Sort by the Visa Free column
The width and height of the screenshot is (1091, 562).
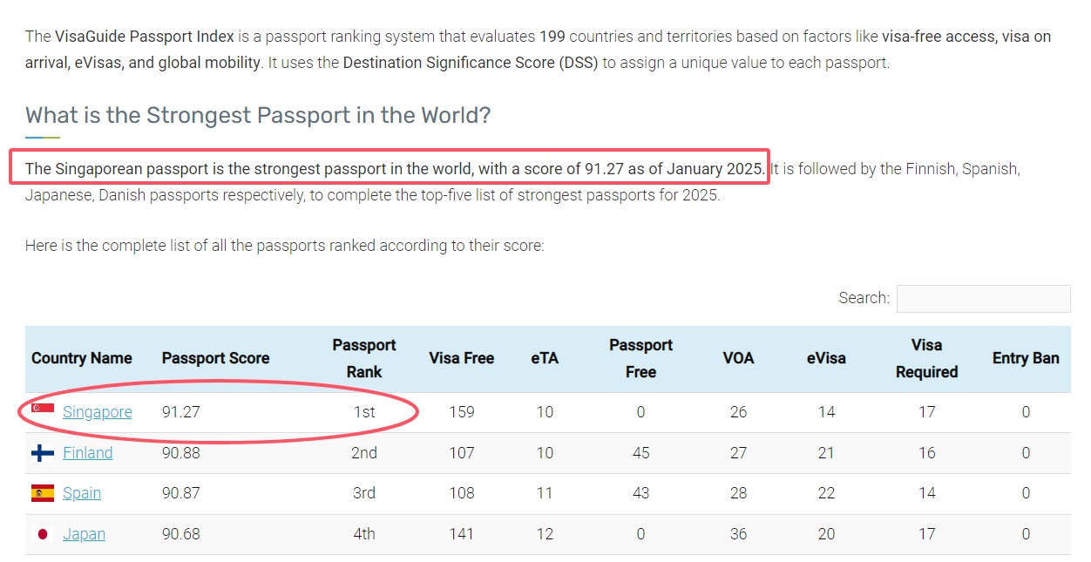(x=461, y=358)
